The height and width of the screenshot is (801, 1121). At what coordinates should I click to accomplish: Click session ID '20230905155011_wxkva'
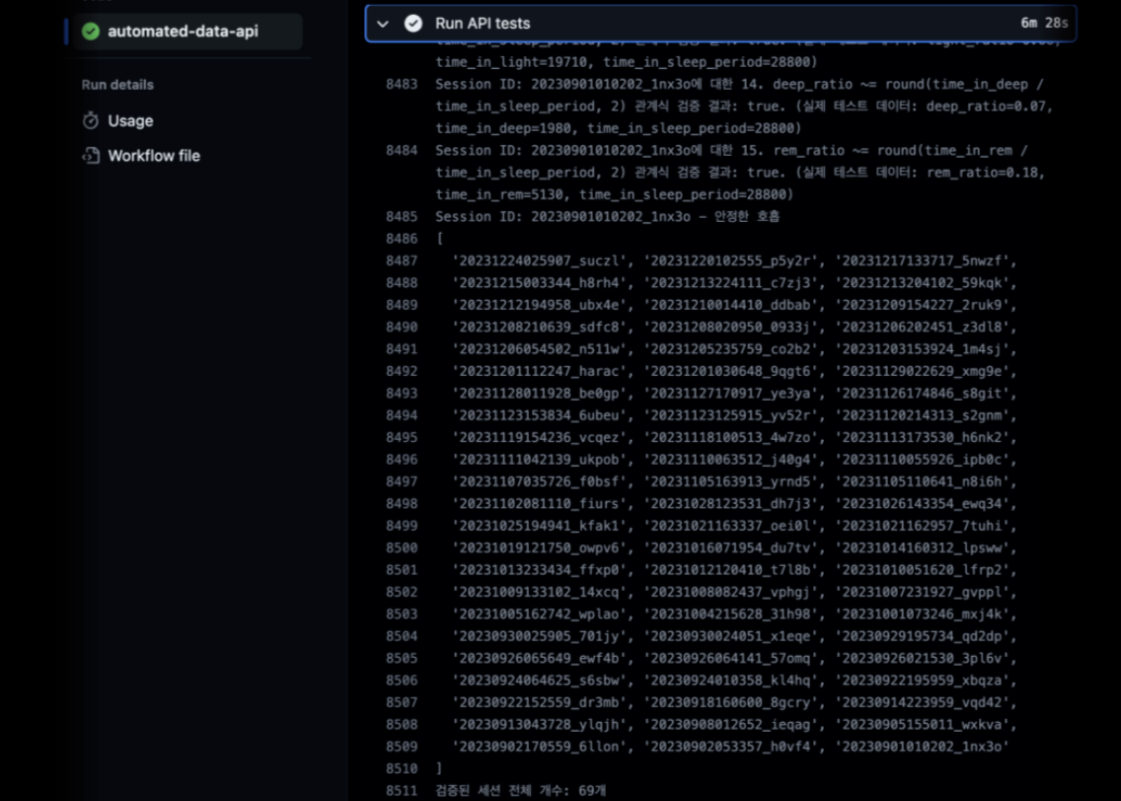[922, 724]
